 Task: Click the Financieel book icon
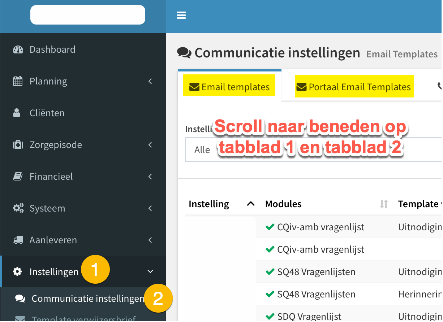tap(18, 177)
